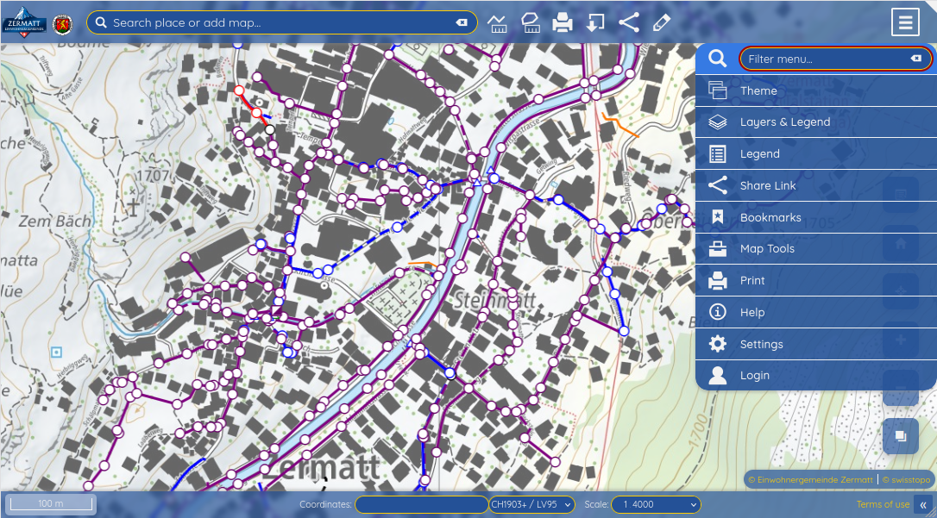Image resolution: width=937 pixels, height=518 pixels.
Task: Open the measure line tool in toolbar
Action: coord(497,22)
